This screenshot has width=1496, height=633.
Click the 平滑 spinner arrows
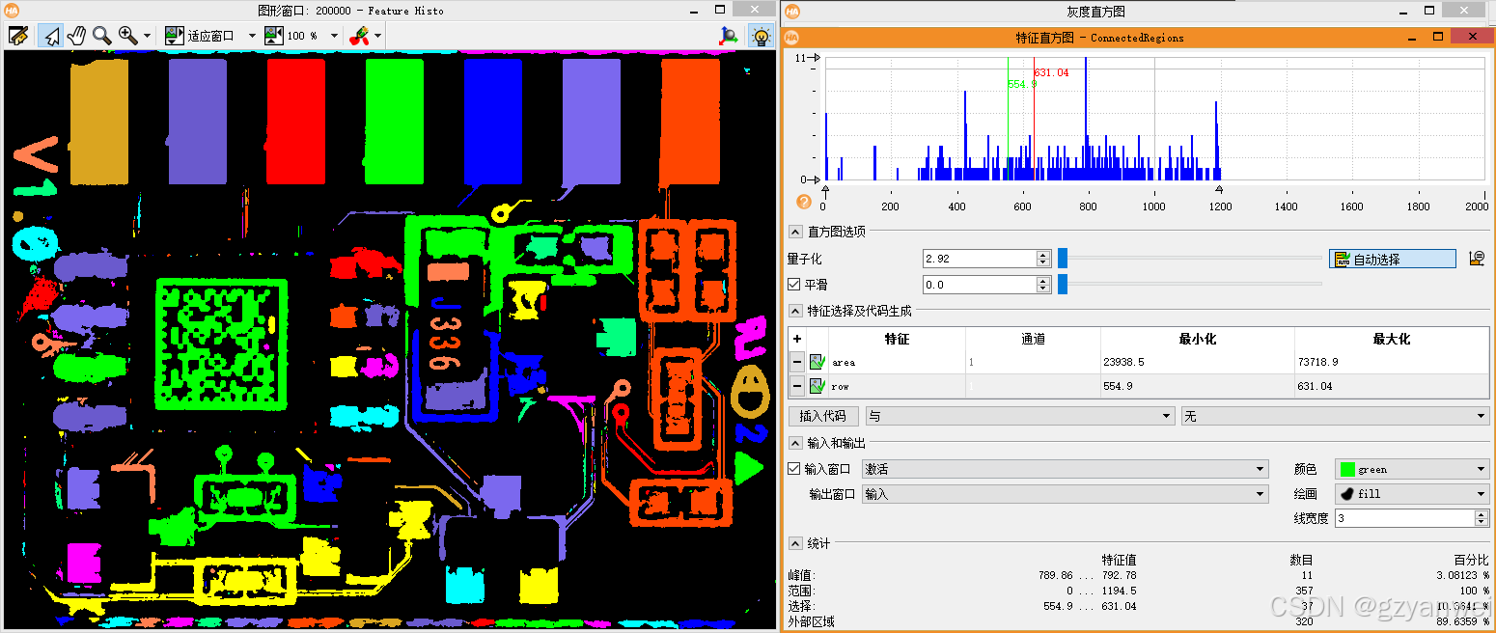[1043, 285]
